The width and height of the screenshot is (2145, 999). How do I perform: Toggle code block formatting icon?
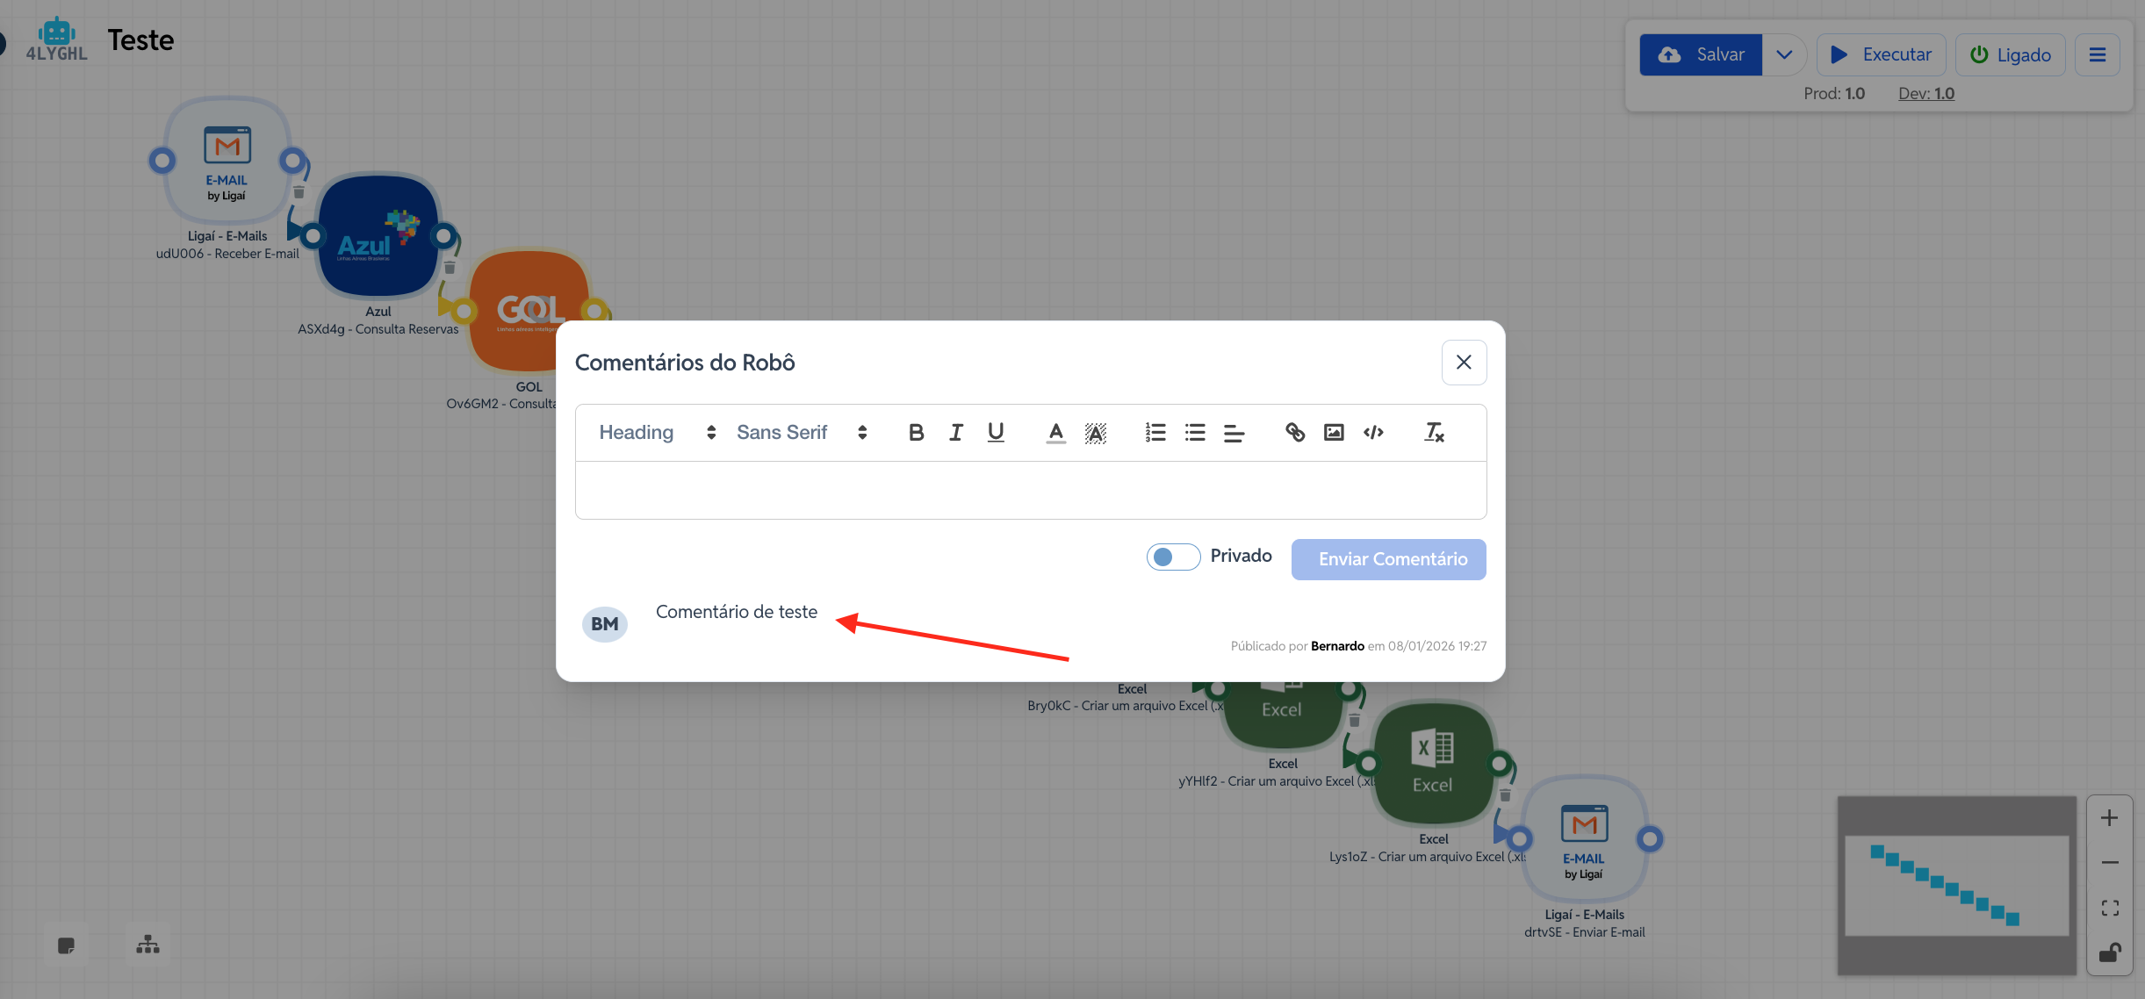click(x=1373, y=432)
